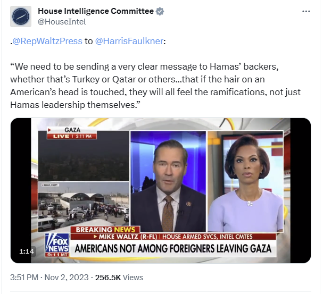Open the three-dot more options menu
Image resolution: width=323 pixels, height=294 pixels.
coord(306,12)
